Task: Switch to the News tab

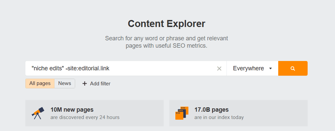Action: pos(65,83)
